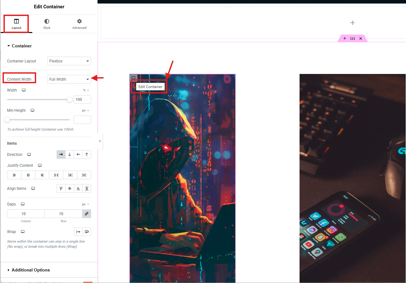
Task: Change the Width unit percent selector
Action: click(x=86, y=90)
